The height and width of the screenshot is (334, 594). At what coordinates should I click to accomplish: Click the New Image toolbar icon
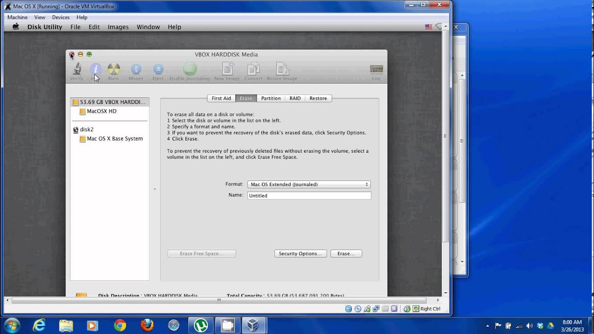point(227,69)
